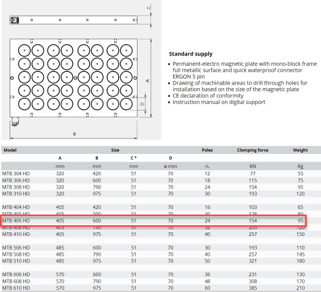Click the top-left circular pole in the drawing
The height and width of the screenshot is (292, 321).
click(24, 50)
